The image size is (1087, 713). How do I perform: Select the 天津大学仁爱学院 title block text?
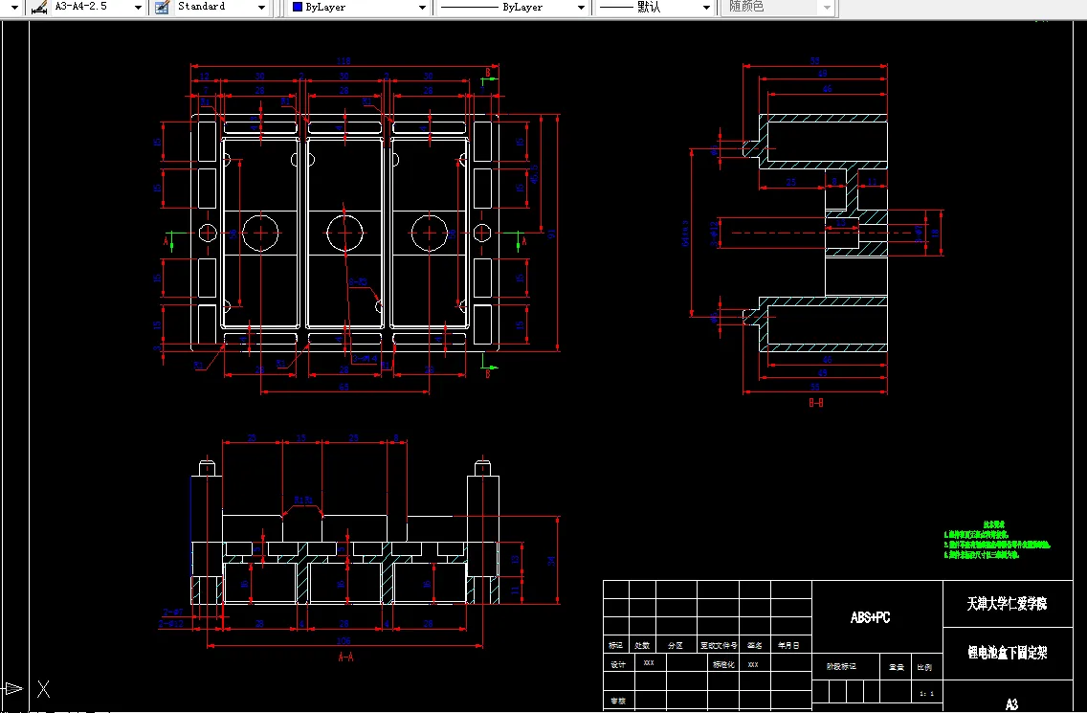pos(1008,603)
